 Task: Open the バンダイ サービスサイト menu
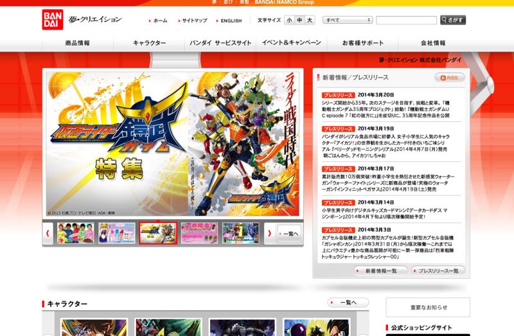pos(220,43)
